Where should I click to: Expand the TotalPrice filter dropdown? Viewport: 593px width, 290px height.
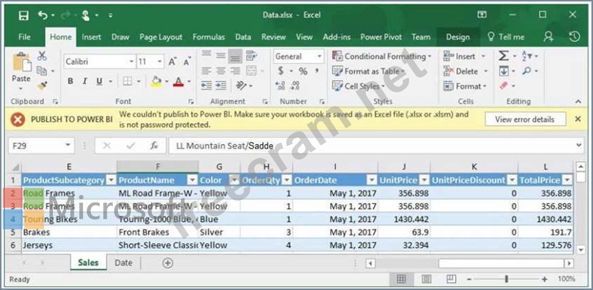click(567, 180)
